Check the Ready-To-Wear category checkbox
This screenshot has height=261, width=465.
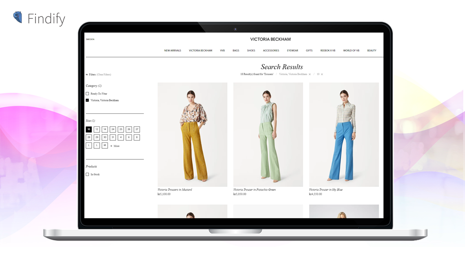(87, 94)
